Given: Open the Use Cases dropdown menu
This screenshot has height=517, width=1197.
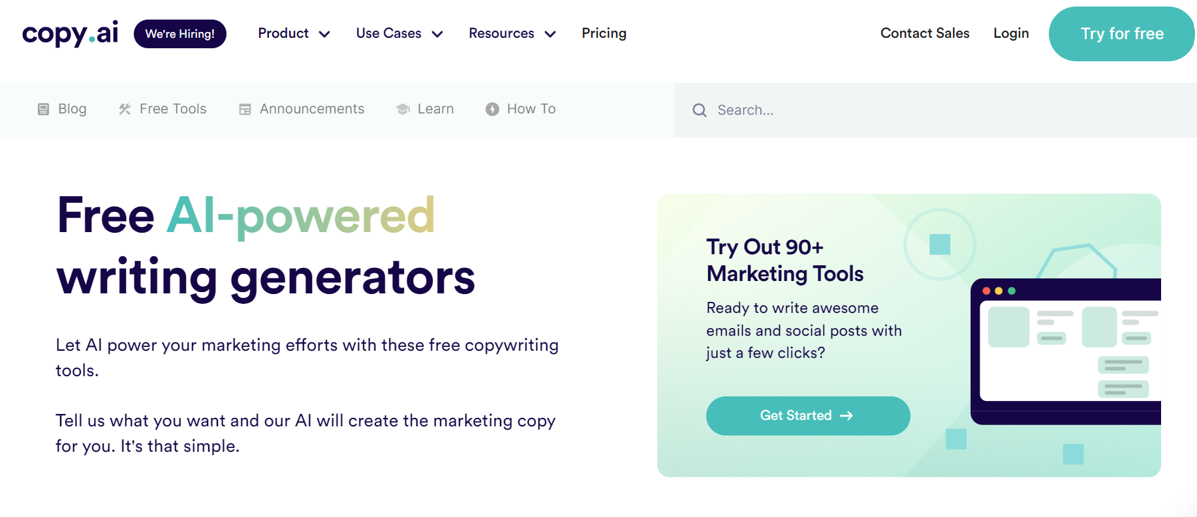Looking at the screenshot, I should pyautogui.click(x=399, y=33).
